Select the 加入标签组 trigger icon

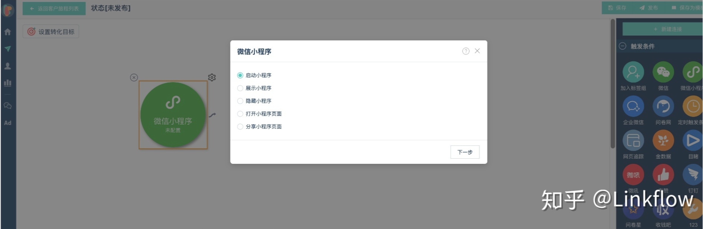[x=633, y=72]
